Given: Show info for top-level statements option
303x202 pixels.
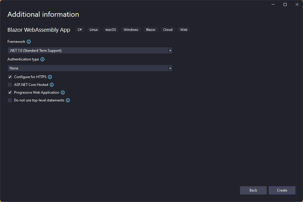Looking at the screenshot, I should pyautogui.click(x=68, y=100).
